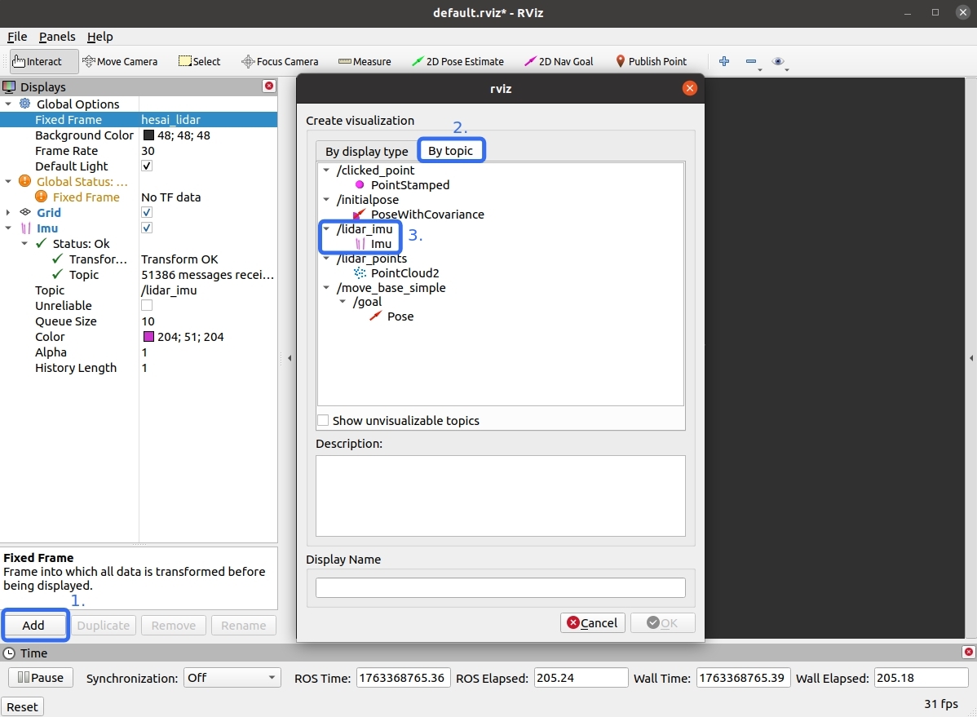Switch to the By display type tab
Viewport: 977px width, 717px height.
(x=366, y=151)
